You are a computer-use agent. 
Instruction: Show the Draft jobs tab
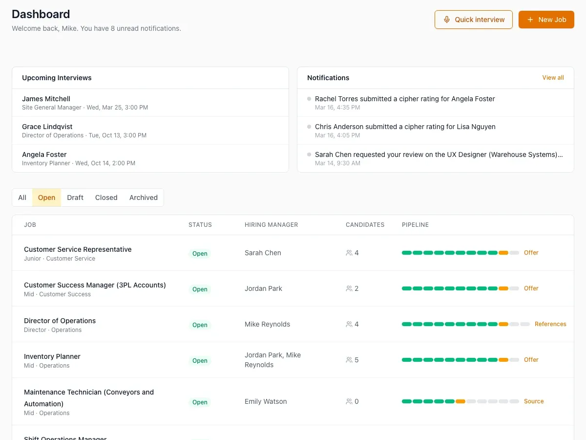75,198
